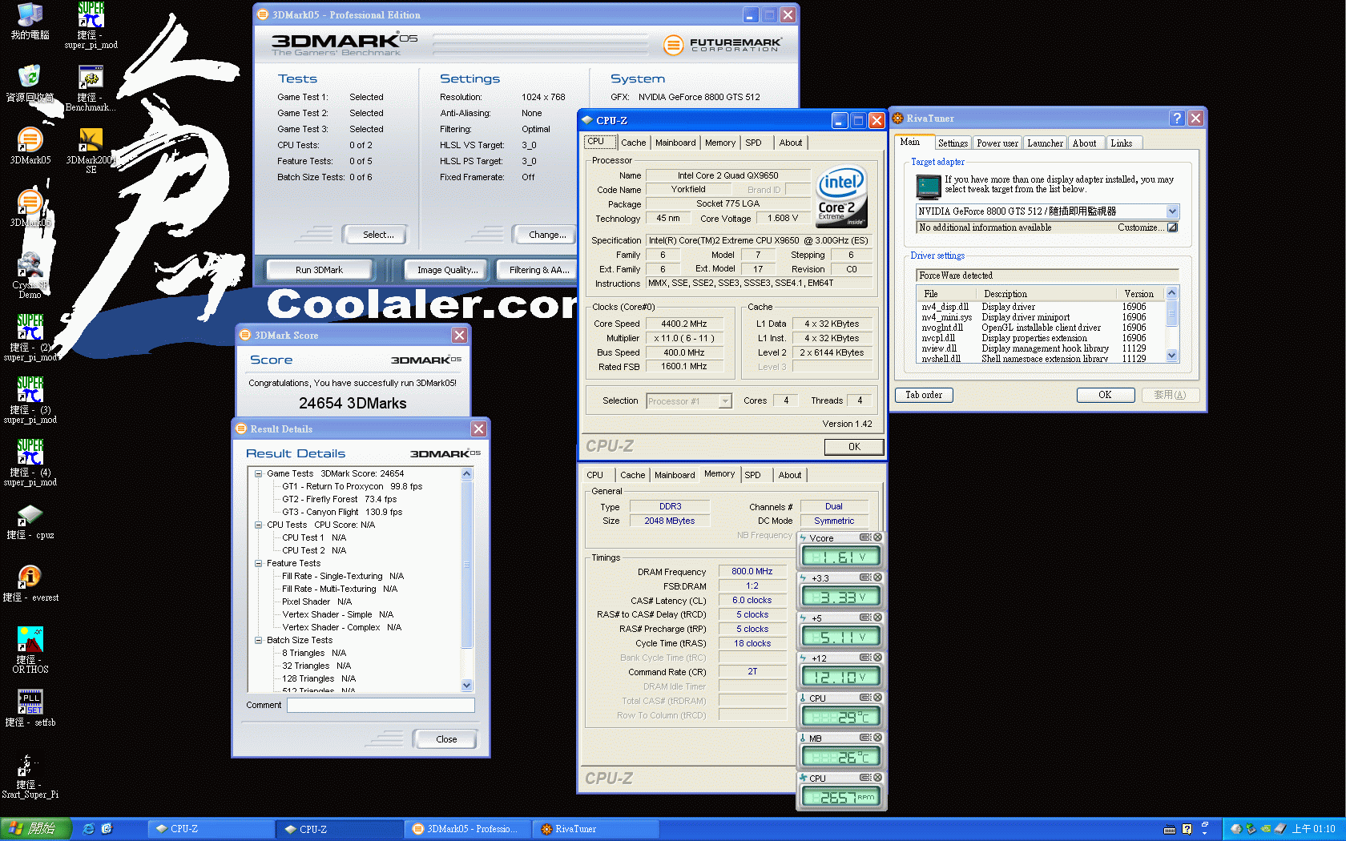The width and height of the screenshot is (1346, 841).
Task: Click the Safely Remove Hardware tray icon
Action: (x=1251, y=829)
